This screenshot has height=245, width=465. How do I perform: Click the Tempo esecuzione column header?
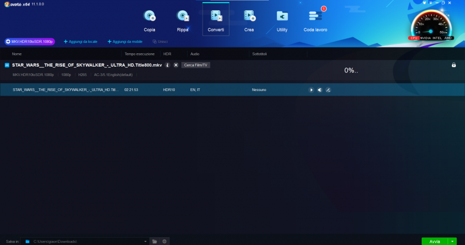pyautogui.click(x=139, y=54)
